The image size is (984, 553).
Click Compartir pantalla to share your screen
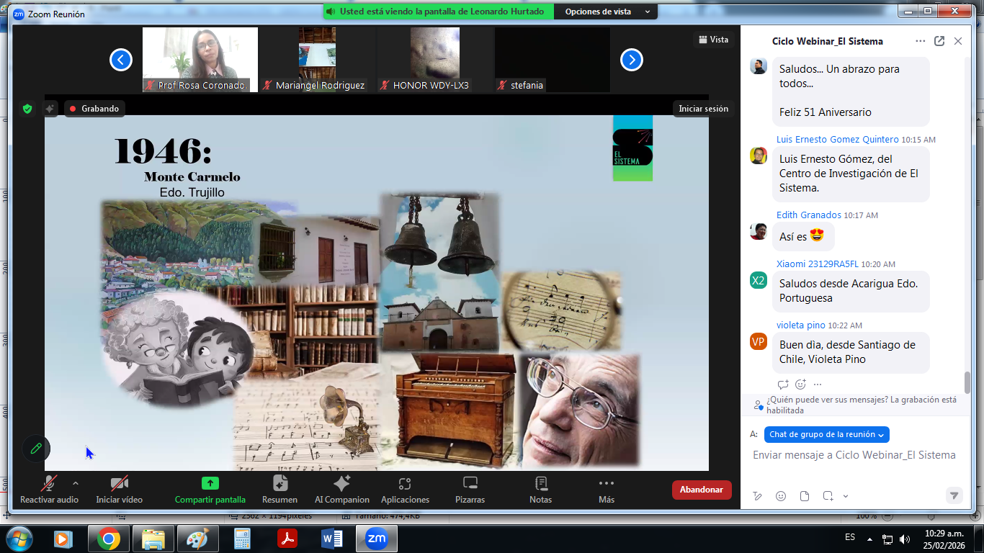click(210, 490)
